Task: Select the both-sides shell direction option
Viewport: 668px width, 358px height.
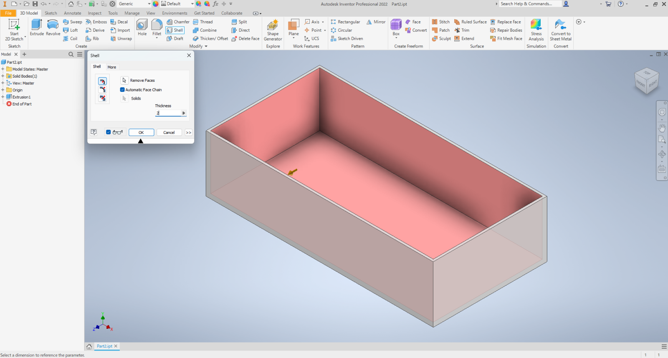Action: (102, 98)
